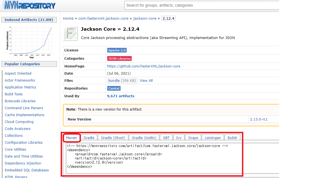Open Aspect Oriented category
This screenshot has height=178, width=319.
tap(18, 74)
